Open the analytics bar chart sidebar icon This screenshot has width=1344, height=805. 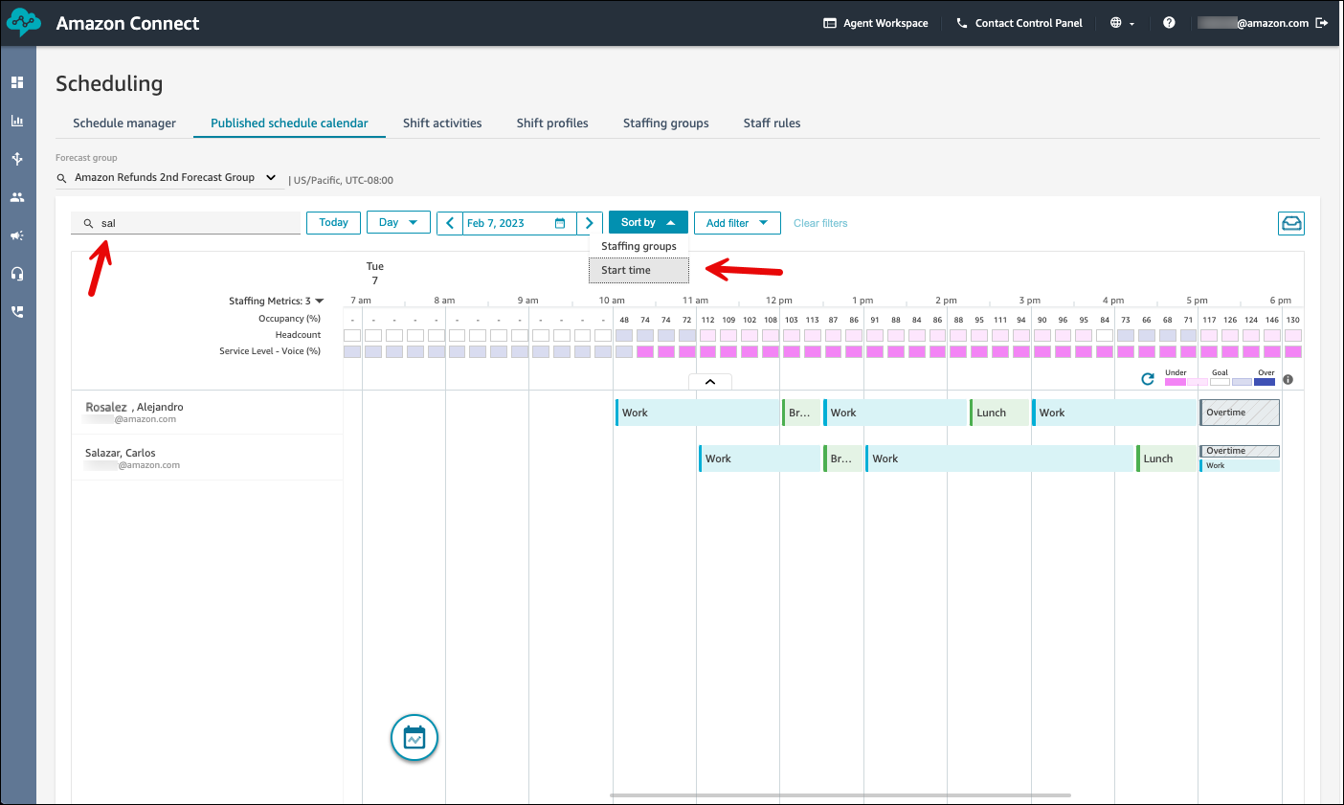[x=17, y=121]
